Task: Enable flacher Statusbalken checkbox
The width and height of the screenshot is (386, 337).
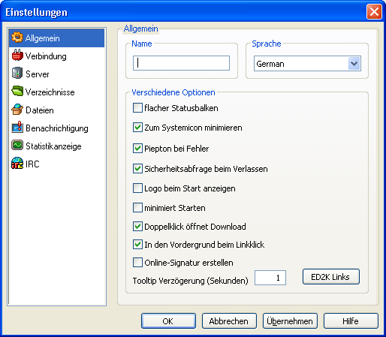Action: tap(137, 108)
